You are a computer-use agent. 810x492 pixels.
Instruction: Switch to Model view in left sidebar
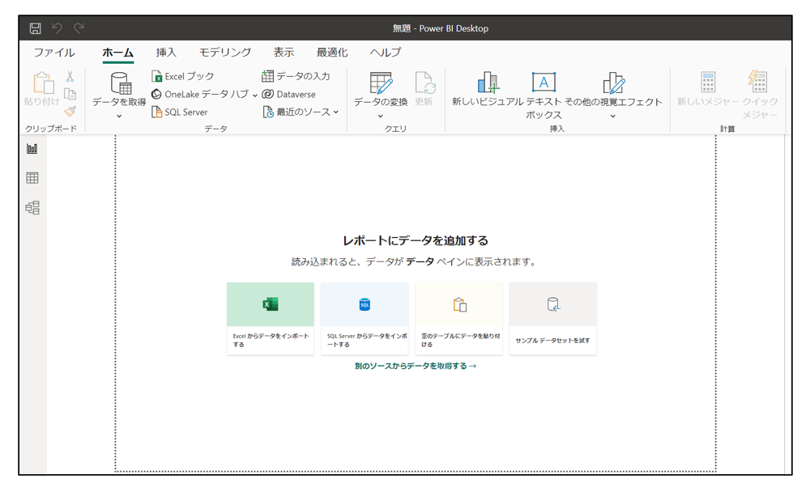click(32, 207)
